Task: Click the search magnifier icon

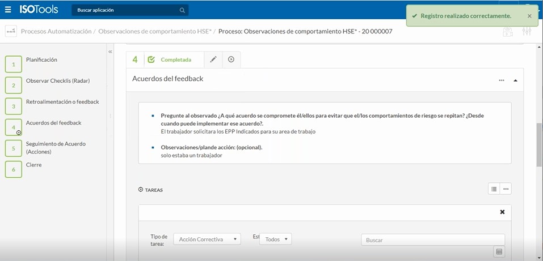Action: click(x=182, y=10)
